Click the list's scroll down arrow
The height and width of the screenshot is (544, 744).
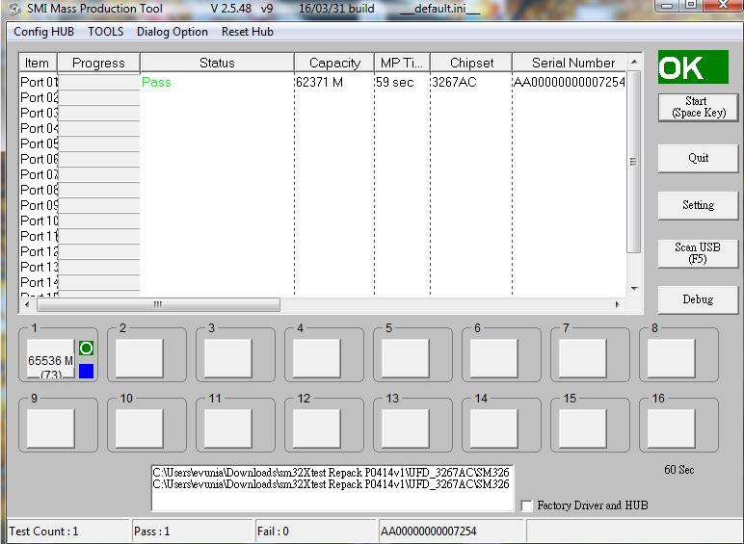634,288
